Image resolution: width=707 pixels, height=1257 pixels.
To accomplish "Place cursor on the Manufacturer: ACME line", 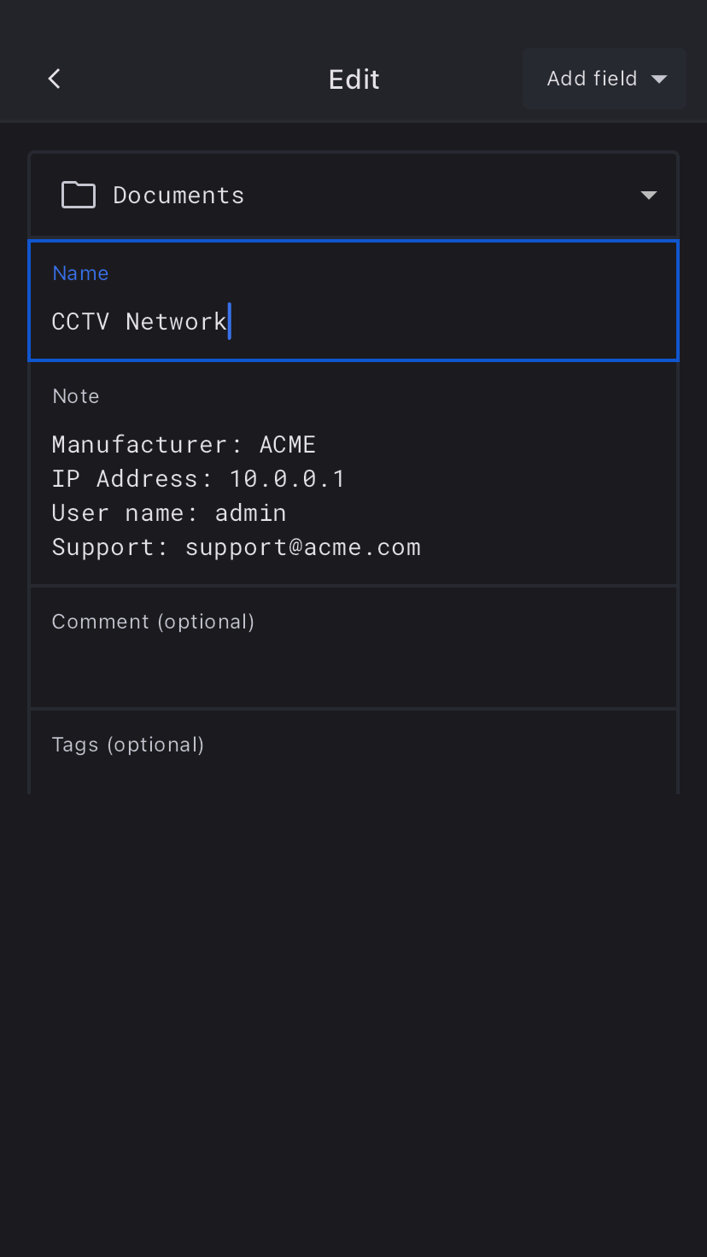I will click(x=184, y=445).
